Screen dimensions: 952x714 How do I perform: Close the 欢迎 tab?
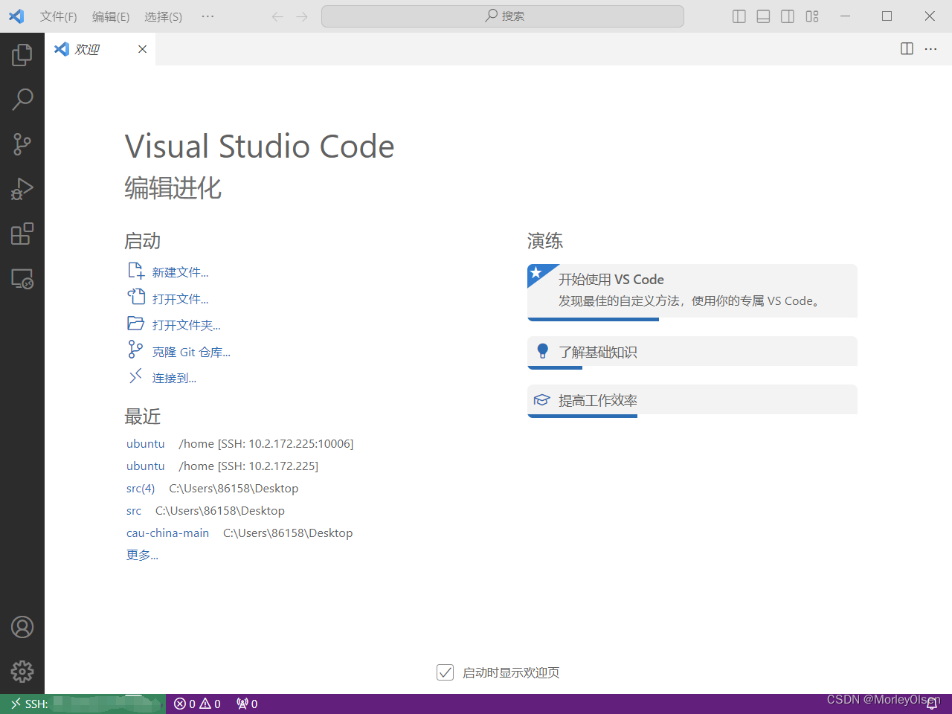pos(142,49)
